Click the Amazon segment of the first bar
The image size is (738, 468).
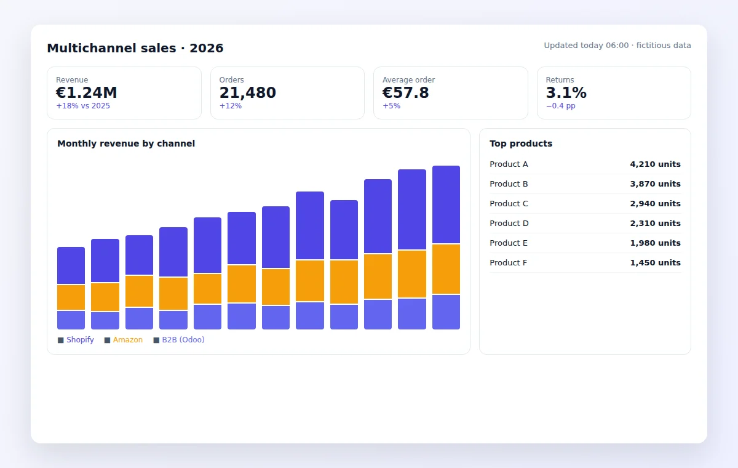[71, 297]
